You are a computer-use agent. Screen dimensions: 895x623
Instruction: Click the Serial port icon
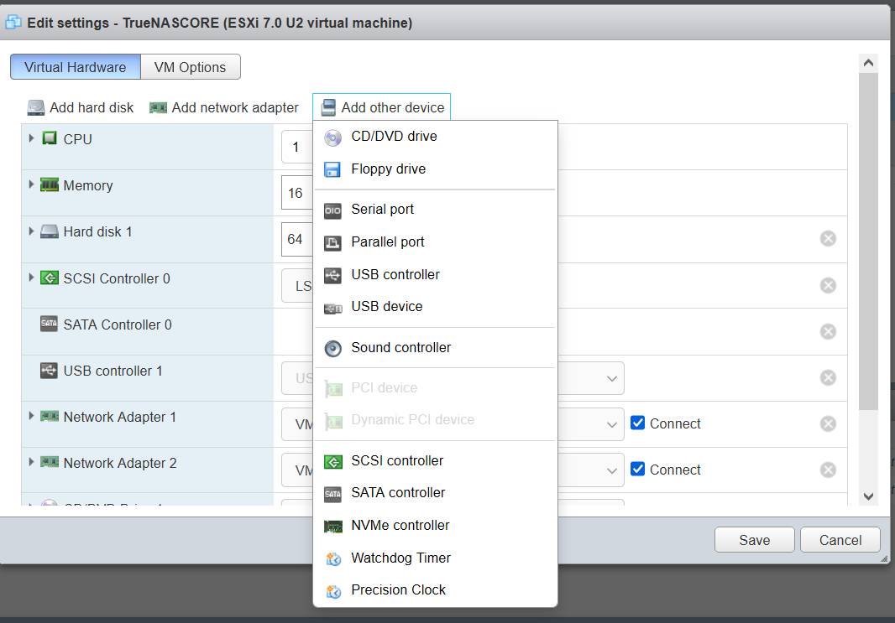coord(332,210)
